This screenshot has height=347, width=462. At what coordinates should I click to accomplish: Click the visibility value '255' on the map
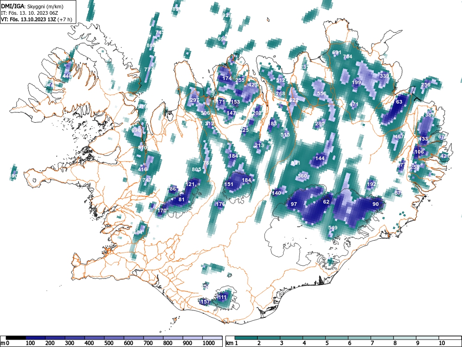[240, 80]
